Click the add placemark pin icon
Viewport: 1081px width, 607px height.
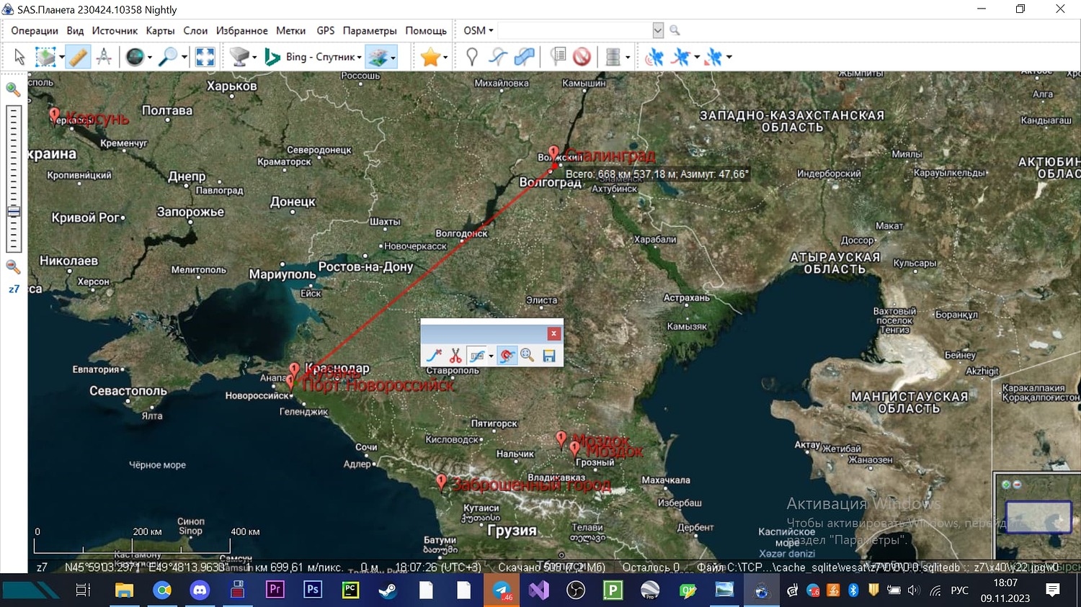472,57
